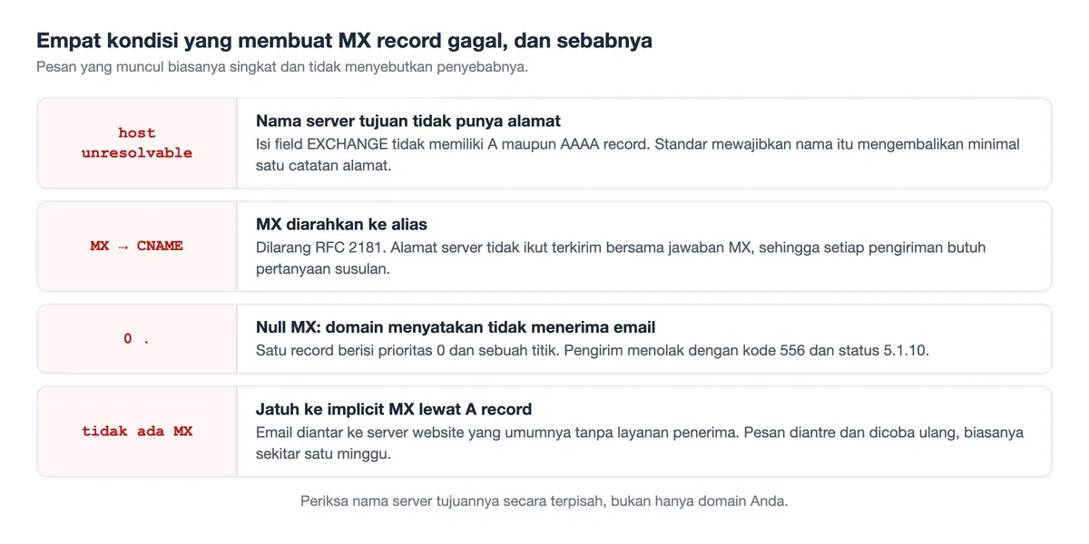Click description starting 'Email diantar ke server website'
This screenshot has height=544, width=1089.
pyautogui.click(x=640, y=443)
